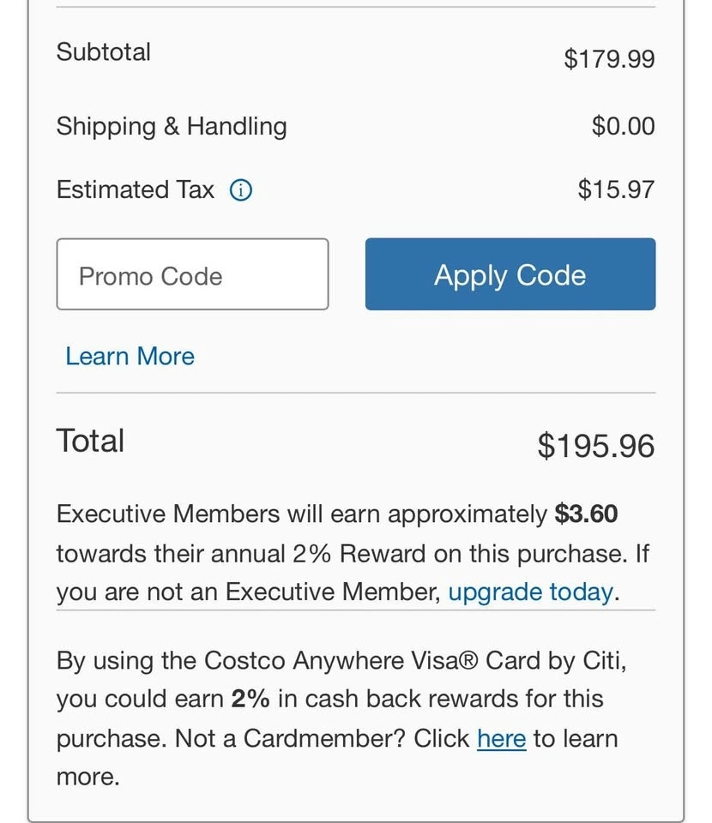Viewport: 712px width, 823px height.
Task: Click the bold 2% cash back figure
Action: click(250, 699)
